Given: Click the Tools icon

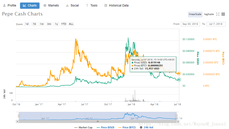Looking at the screenshot, I should [87, 6].
